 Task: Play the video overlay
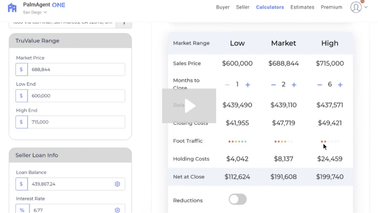point(189,106)
